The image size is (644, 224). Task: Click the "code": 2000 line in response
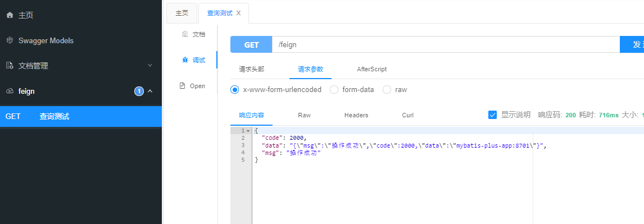(x=284, y=138)
